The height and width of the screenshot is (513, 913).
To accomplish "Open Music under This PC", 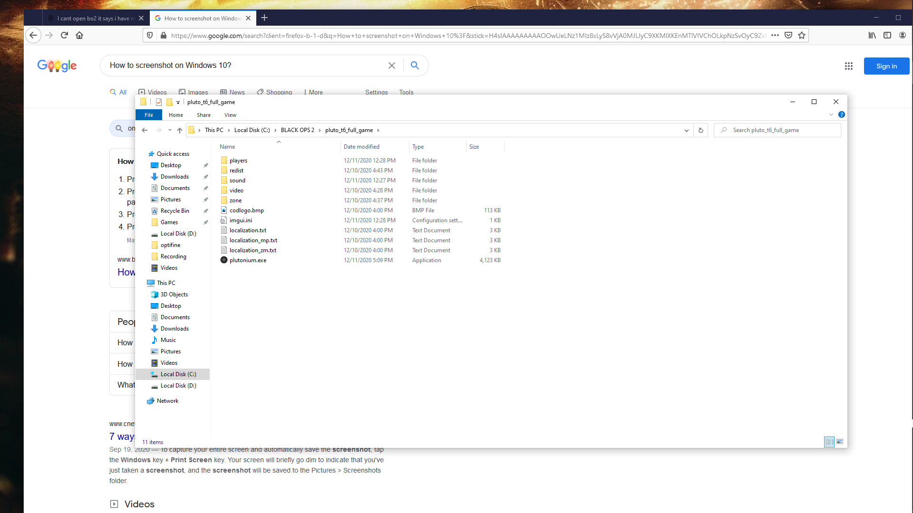I will pyautogui.click(x=164, y=340).
